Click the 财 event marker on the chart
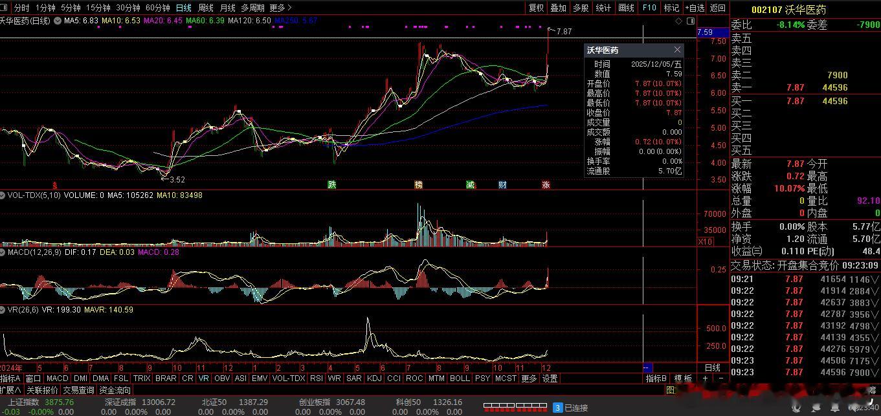Image resolution: width=881 pixels, height=416 pixels. tap(503, 185)
